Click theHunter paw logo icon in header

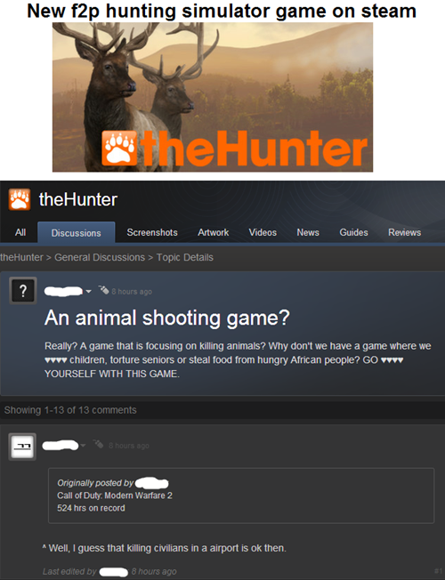20,199
